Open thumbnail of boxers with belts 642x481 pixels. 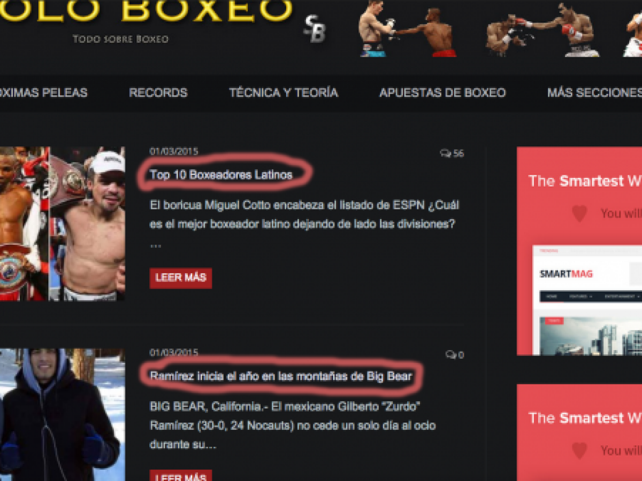[x=62, y=223]
